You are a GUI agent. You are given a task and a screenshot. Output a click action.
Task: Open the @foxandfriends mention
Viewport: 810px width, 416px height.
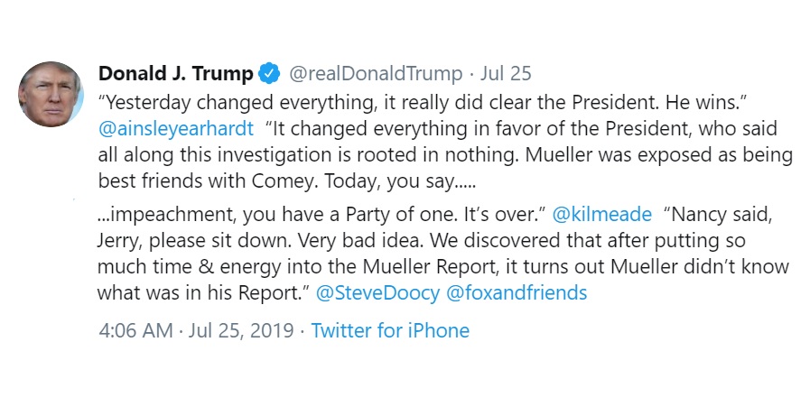(516, 292)
